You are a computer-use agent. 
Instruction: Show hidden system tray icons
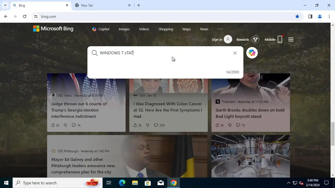point(288,183)
